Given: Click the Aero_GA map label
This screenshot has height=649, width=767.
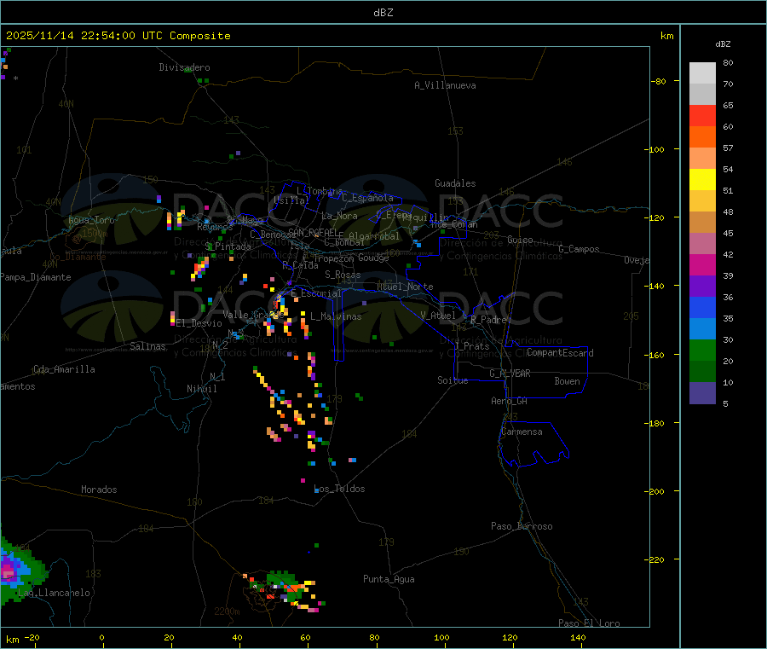Looking at the screenshot, I should point(510,401).
